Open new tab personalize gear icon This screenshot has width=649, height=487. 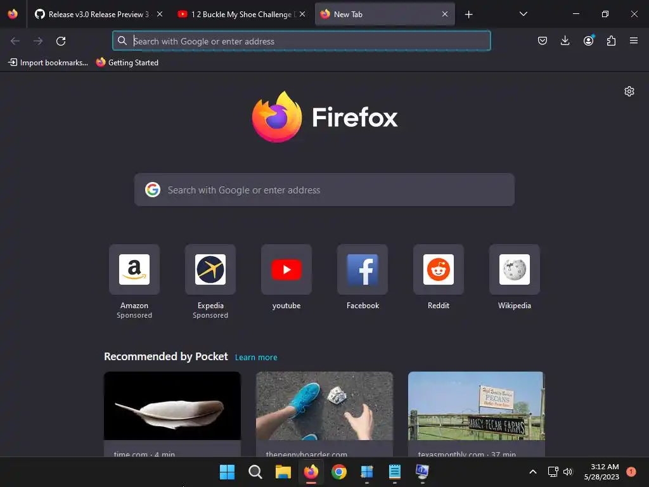coord(629,91)
